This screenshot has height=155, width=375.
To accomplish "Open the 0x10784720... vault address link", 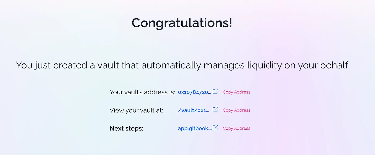I will tap(194, 92).
